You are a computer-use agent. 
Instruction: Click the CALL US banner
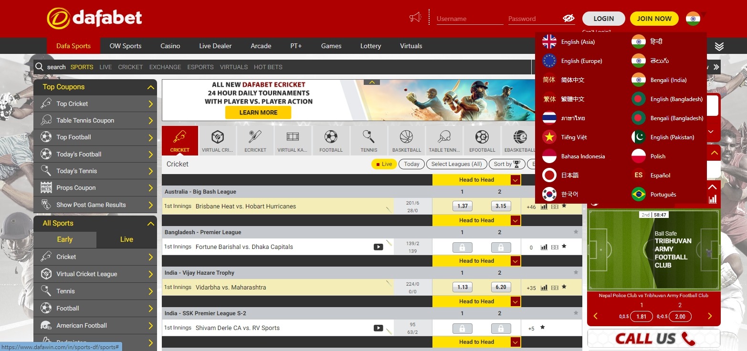653,338
